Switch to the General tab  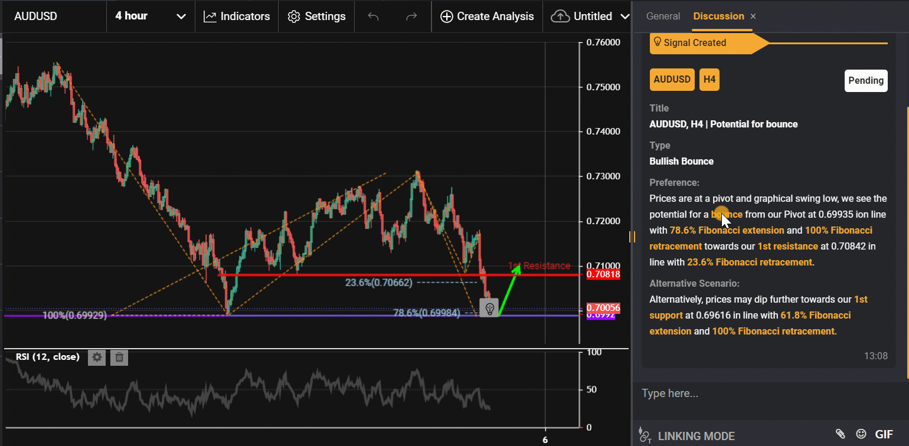663,16
